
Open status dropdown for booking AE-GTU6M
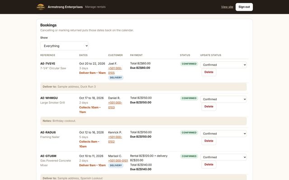[x=224, y=157]
